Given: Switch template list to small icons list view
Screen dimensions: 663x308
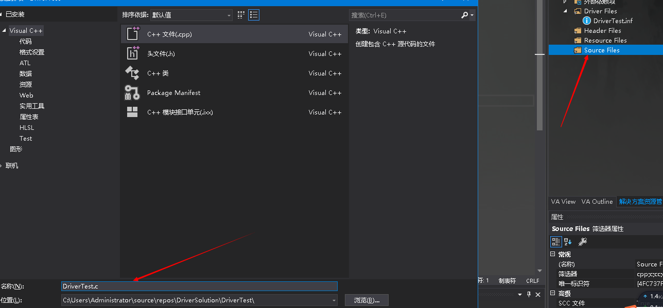Looking at the screenshot, I should pos(254,15).
